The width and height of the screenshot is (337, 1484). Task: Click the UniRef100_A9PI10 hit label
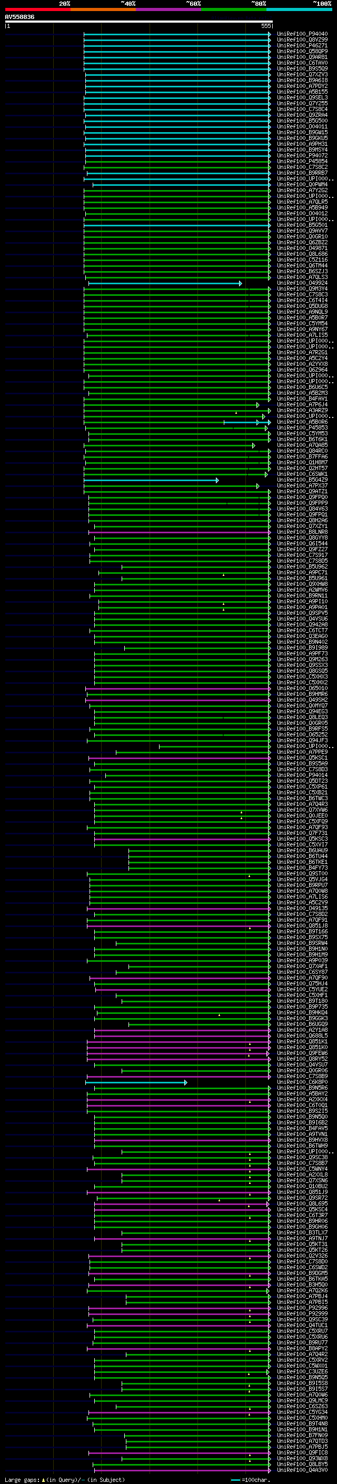click(x=302, y=601)
